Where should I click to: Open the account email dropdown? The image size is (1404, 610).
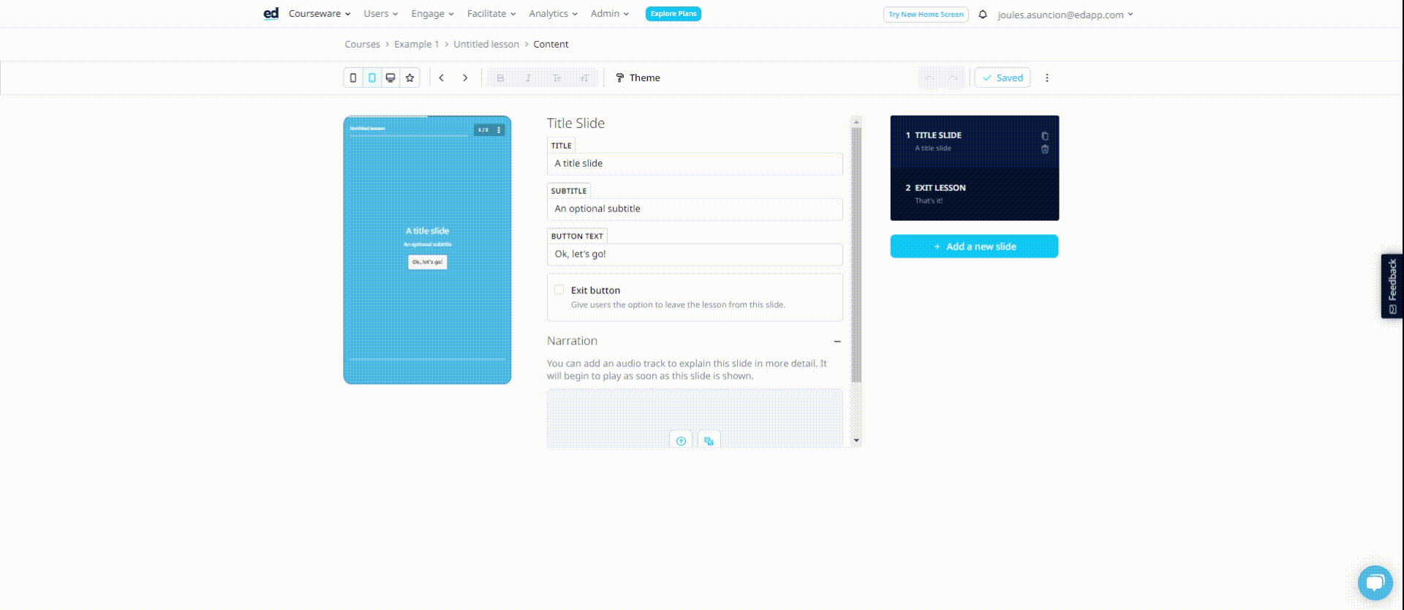pyautogui.click(x=1065, y=15)
